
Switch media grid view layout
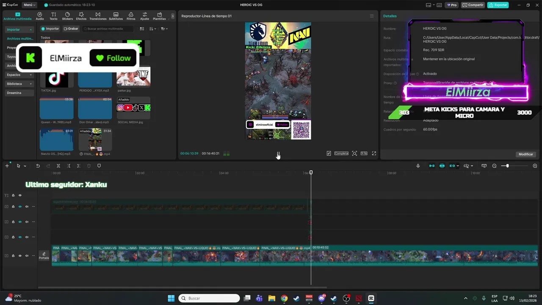pyautogui.click(x=142, y=29)
